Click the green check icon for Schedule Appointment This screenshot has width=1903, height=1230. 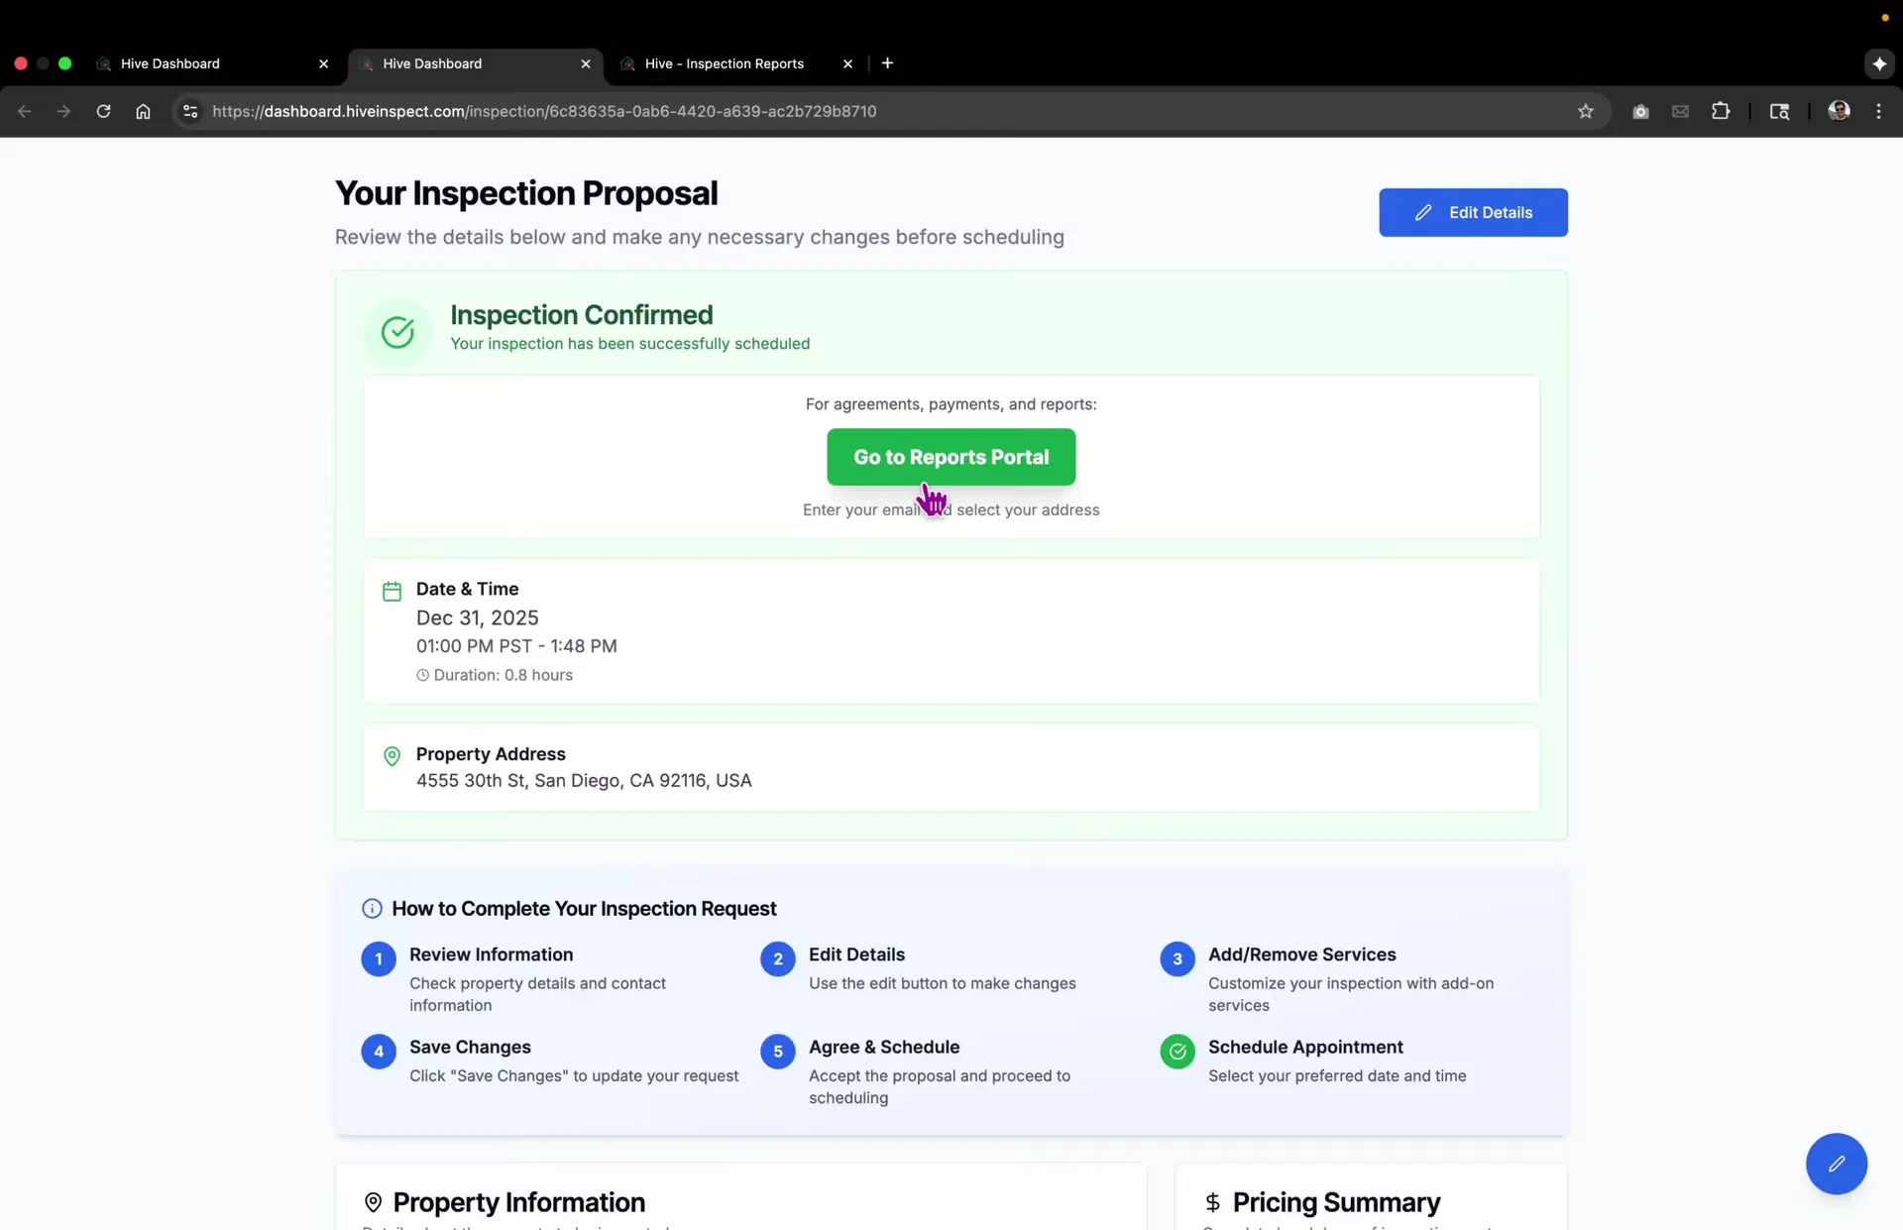pyautogui.click(x=1177, y=1052)
